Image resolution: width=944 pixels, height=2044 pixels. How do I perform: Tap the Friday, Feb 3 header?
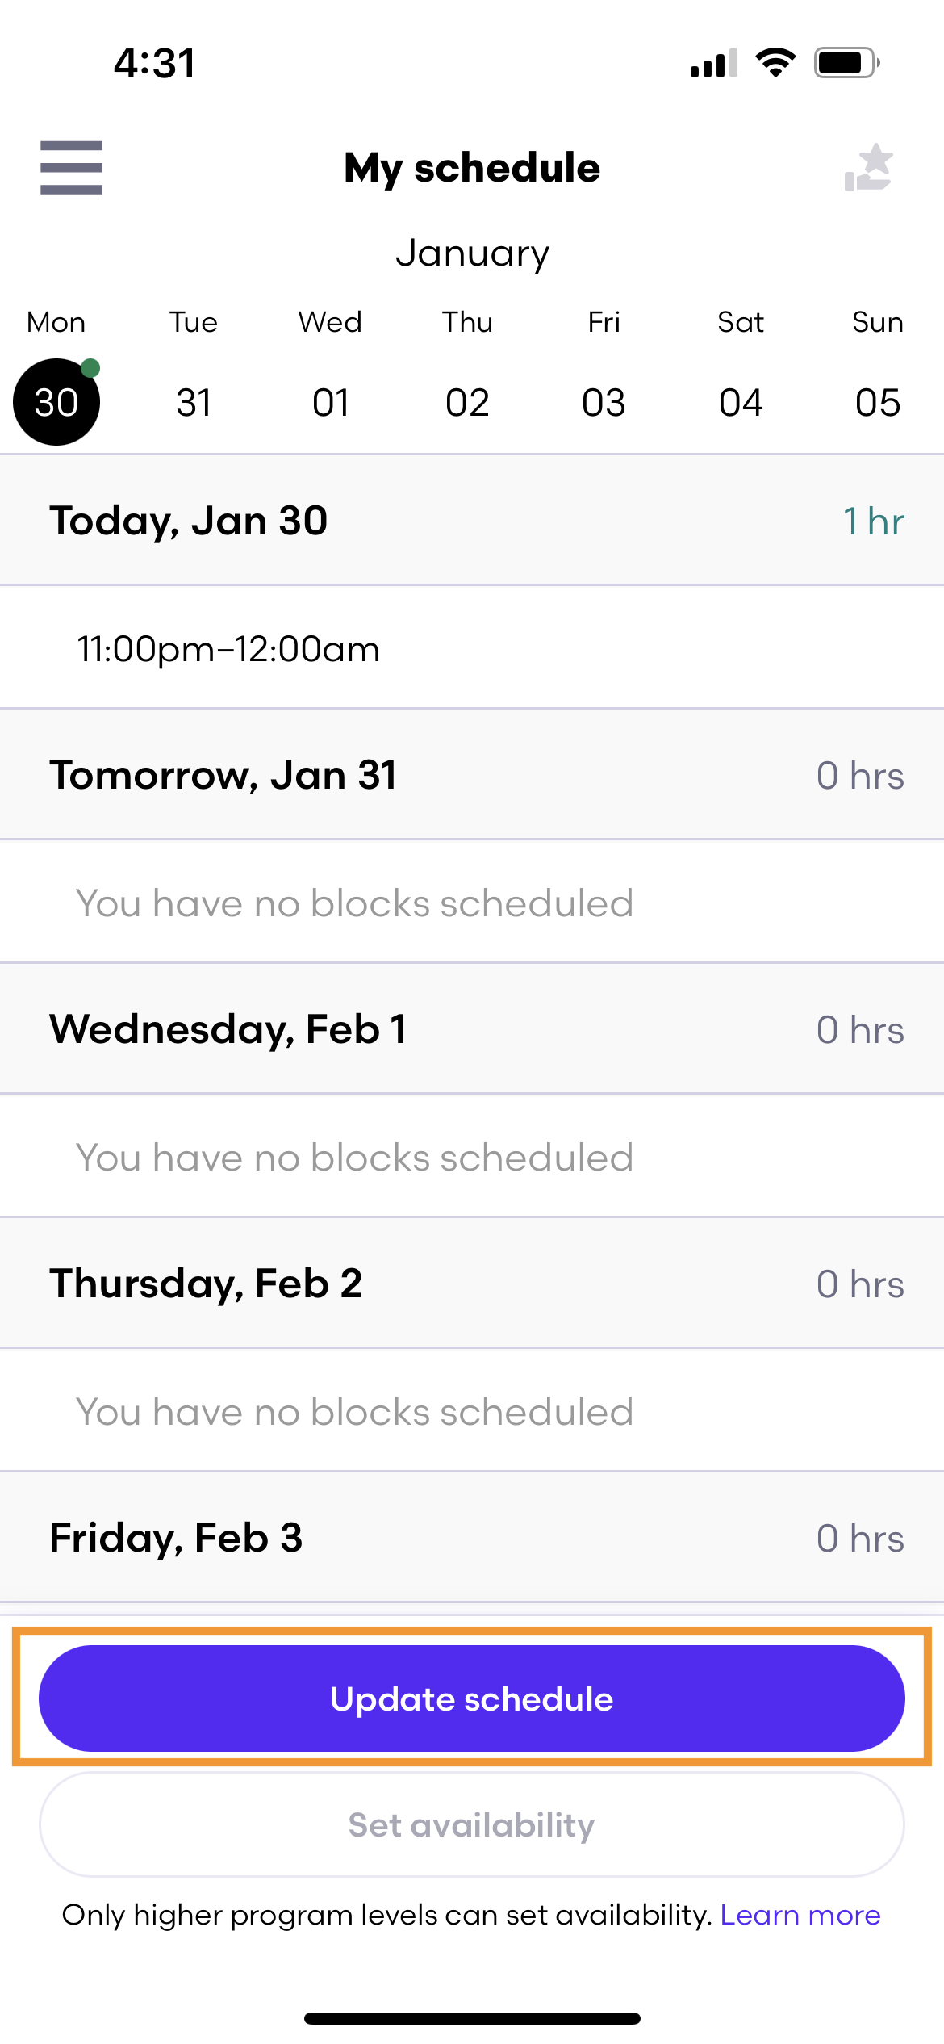coord(472,1538)
